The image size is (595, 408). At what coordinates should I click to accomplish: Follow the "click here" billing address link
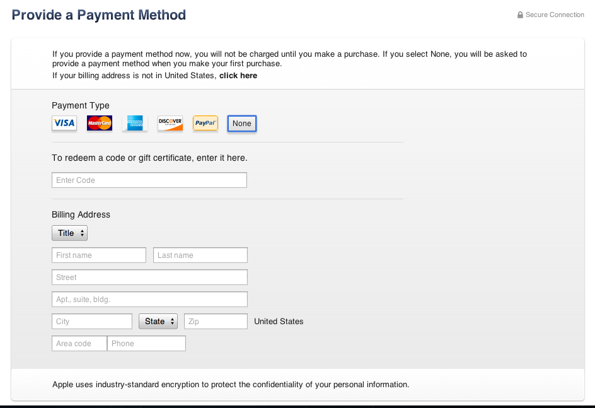[238, 76]
